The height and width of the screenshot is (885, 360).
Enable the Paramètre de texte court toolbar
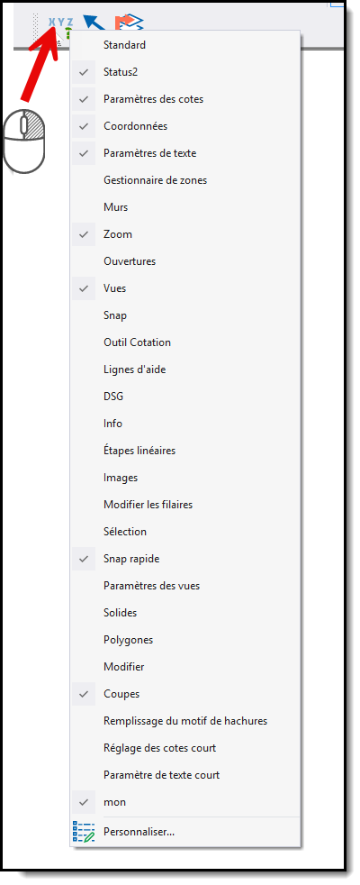click(186, 775)
